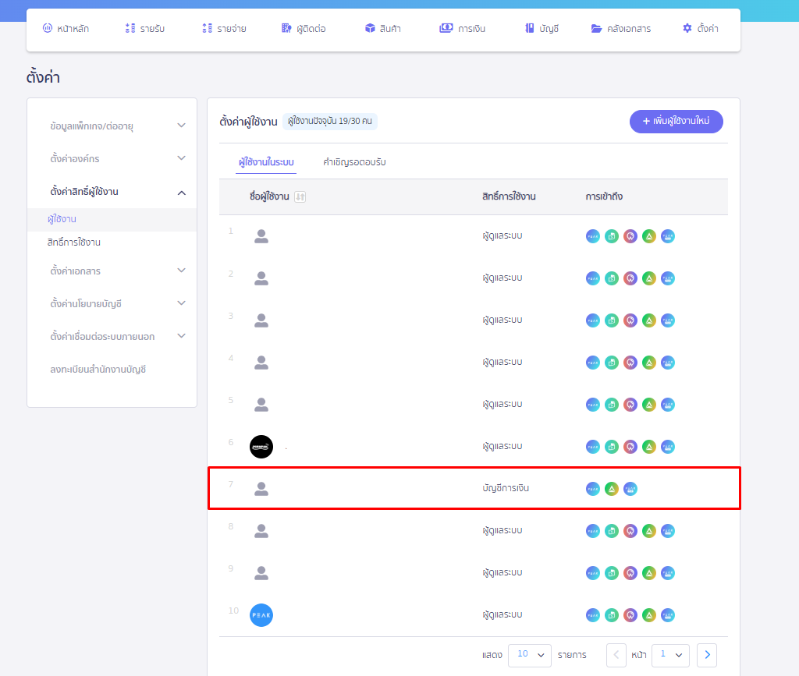Open ลงทะเบียนสำนักงานบัญชี in the sidebar
This screenshot has height=676, width=799.
coord(98,370)
